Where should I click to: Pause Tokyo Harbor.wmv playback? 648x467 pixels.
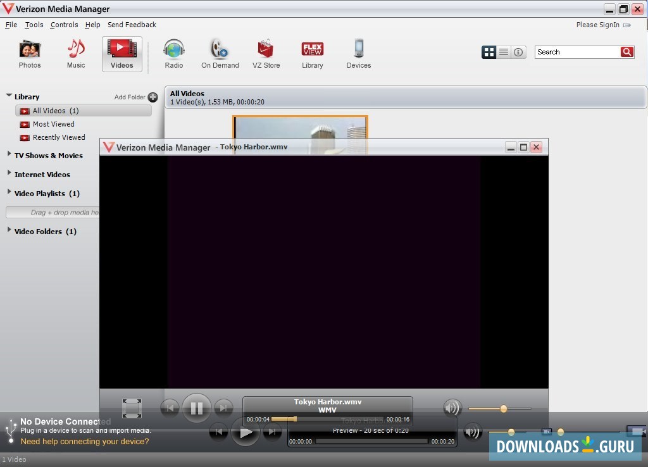(x=197, y=408)
